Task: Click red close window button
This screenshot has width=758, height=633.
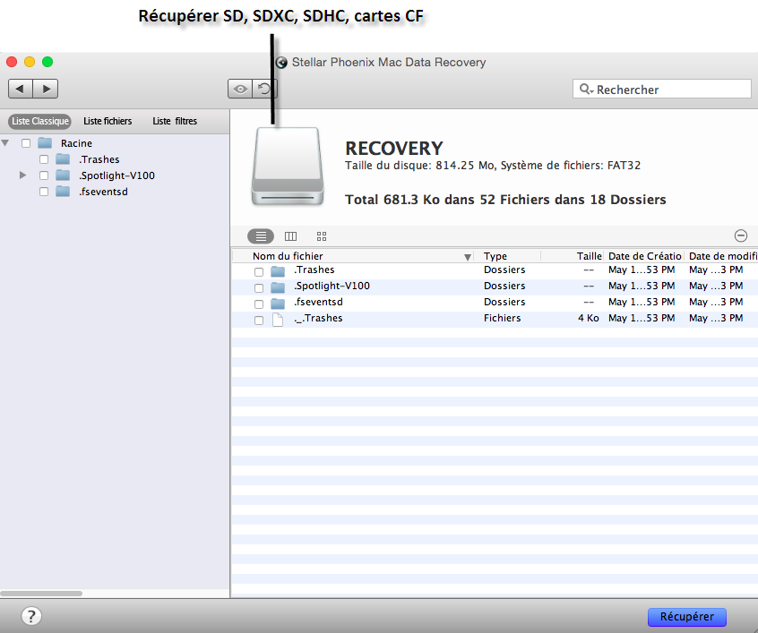Action: pyautogui.click(x=12, y=62)
